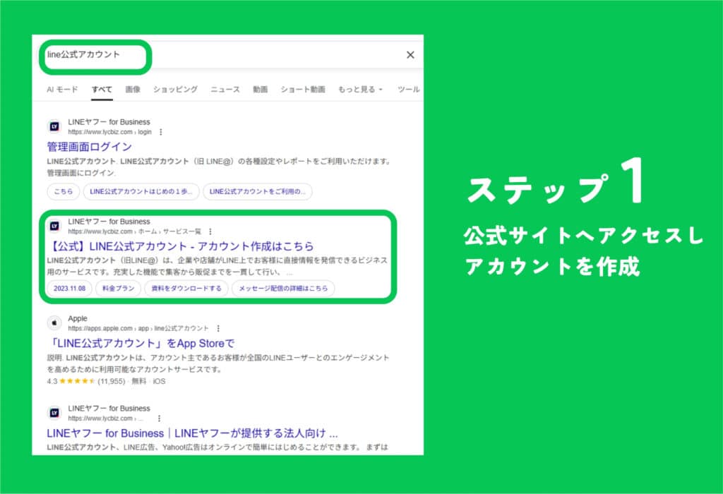
Task: Click the LY favicon on the bottom LINEヤフー result
Action: (56, 412)
